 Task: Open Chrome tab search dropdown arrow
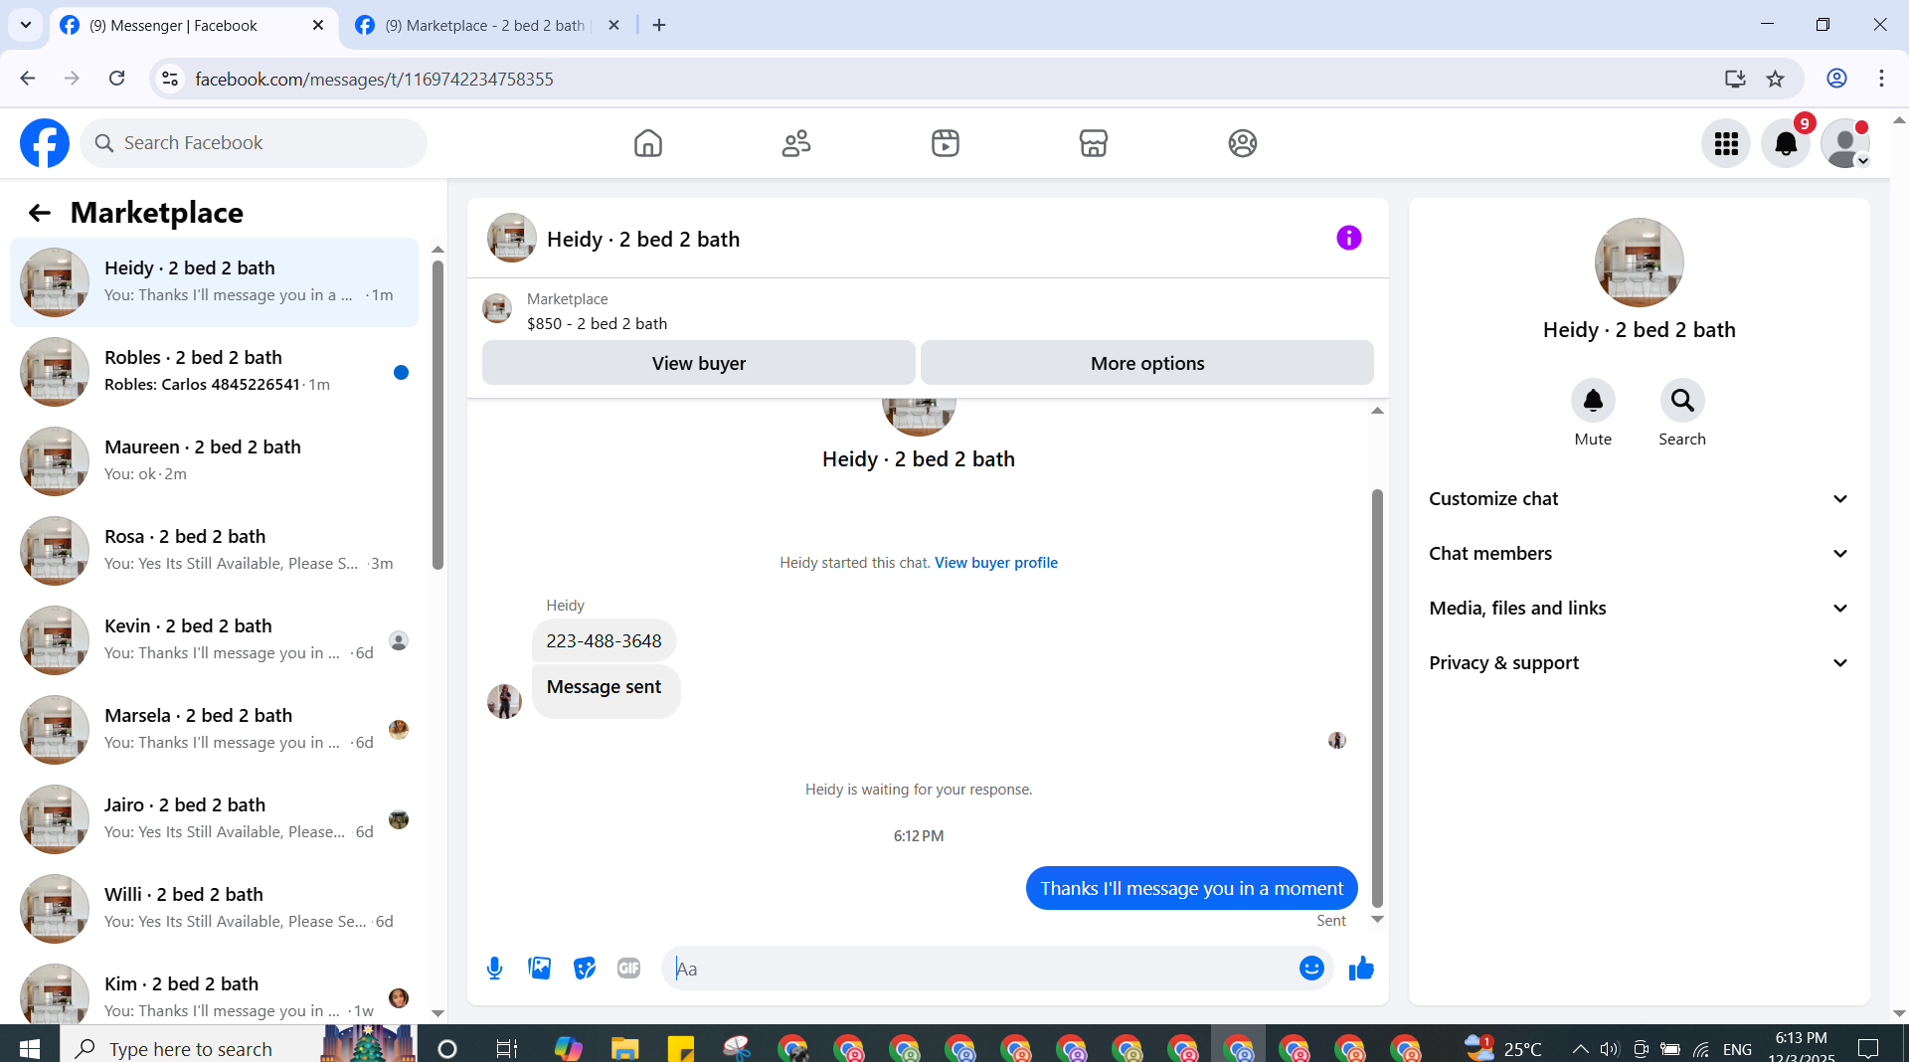pyautogui.click(x=26, y=25)
